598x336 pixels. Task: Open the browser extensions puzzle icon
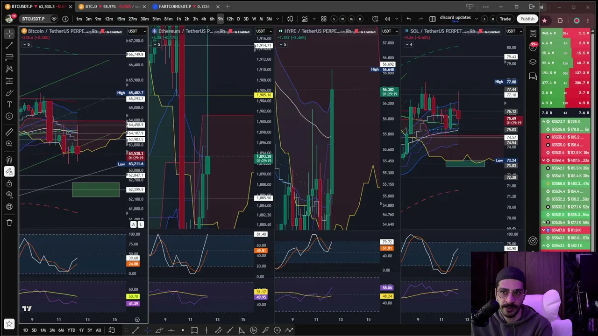click(560, 21)
